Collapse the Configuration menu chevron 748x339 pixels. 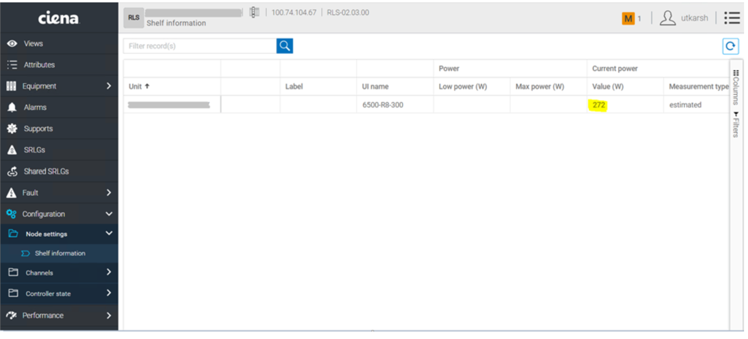coord(109,214)
